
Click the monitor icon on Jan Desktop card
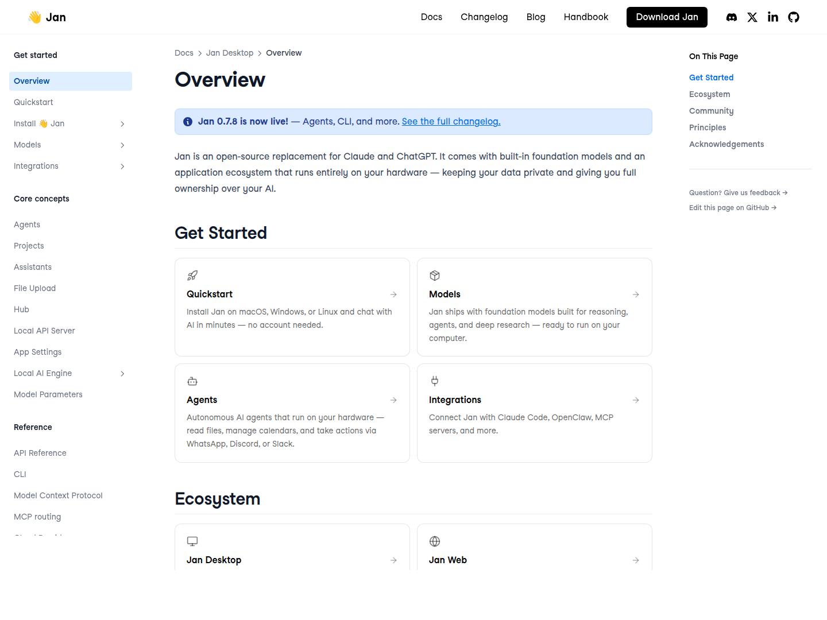[x=192, y=541]
